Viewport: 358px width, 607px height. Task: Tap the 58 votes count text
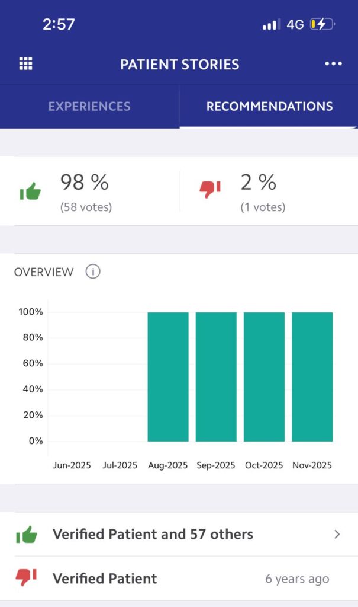pos(86,207)
